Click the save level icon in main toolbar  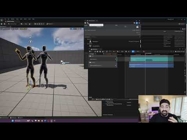tap(2, 24)
